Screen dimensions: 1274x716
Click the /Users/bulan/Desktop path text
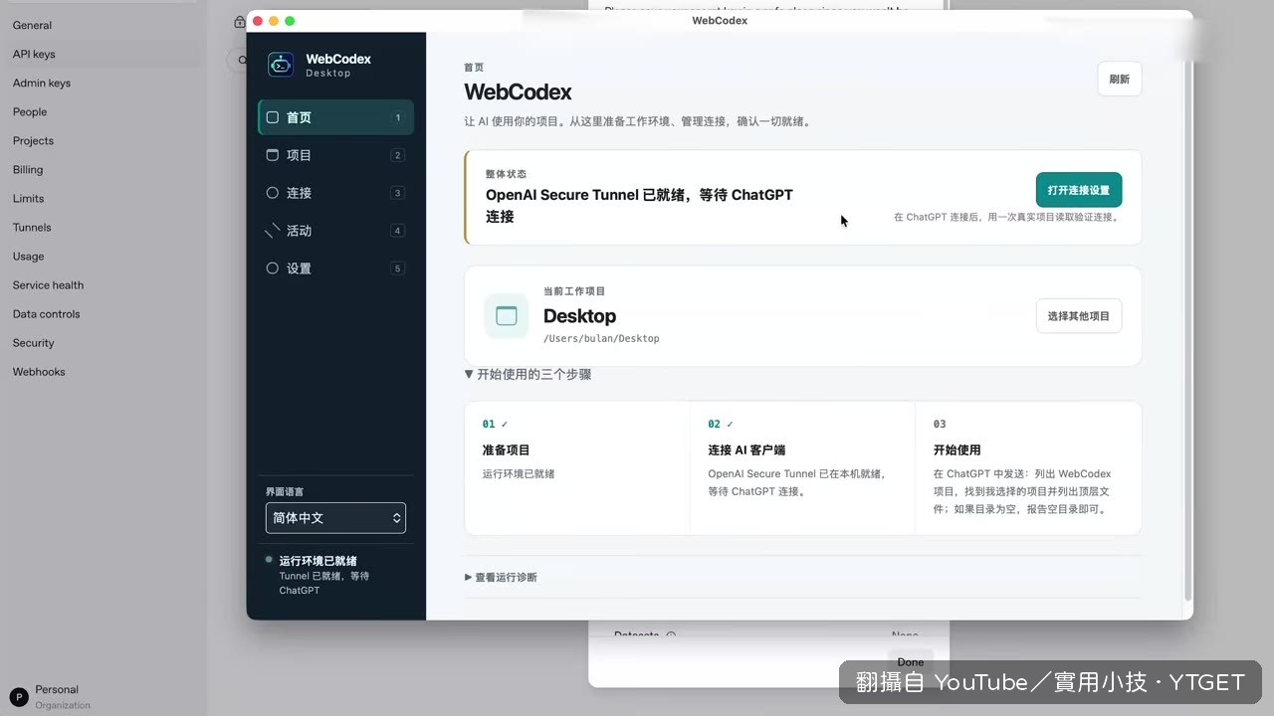601,338
